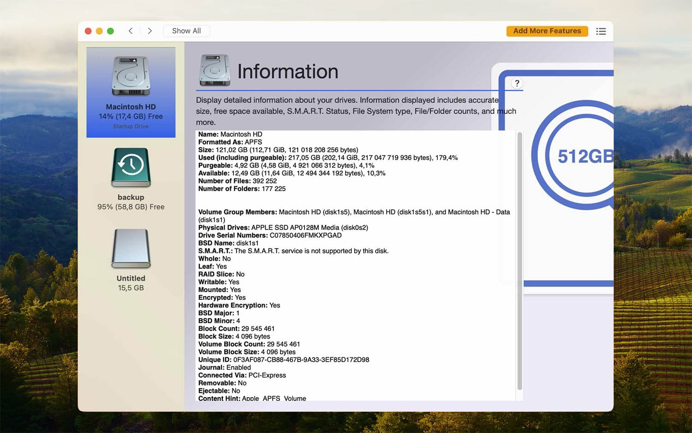Click 'Number of Folders: 177 225'
692x433 pixels.
[242, 189]
